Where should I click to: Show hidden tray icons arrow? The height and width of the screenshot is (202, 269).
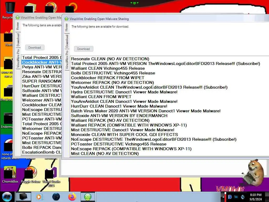[x=223, y=197]
